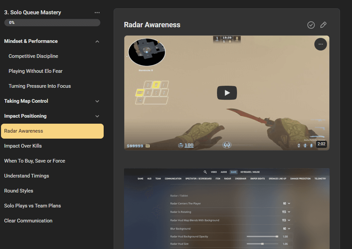Click the TELEMETRY sub-tab in settings screenshot
Viewport: 352px width, 249px height.
(x=320, y=179)
